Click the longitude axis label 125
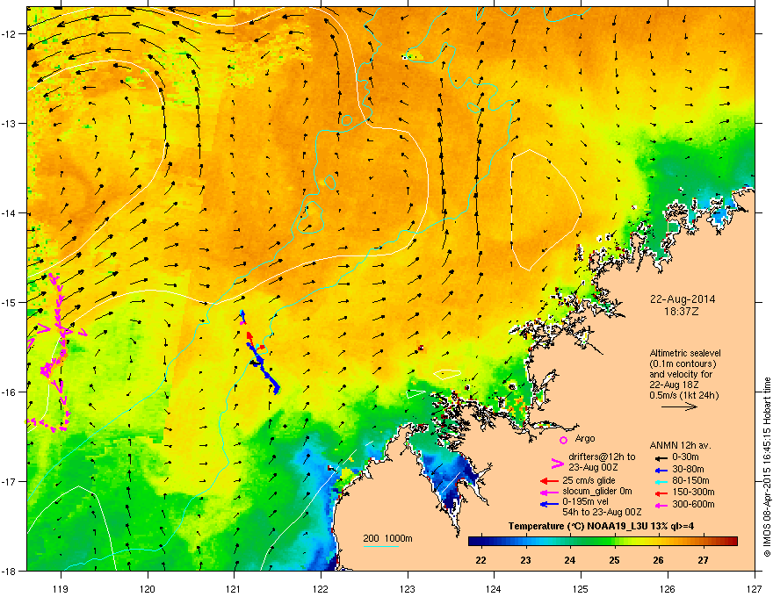This screenshot has height=597, width=773. [x=581, y=588]
